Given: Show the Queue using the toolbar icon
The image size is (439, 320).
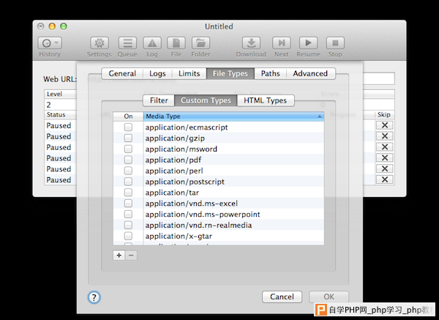Looking at the screenshot, I should (x=127, y=43).
